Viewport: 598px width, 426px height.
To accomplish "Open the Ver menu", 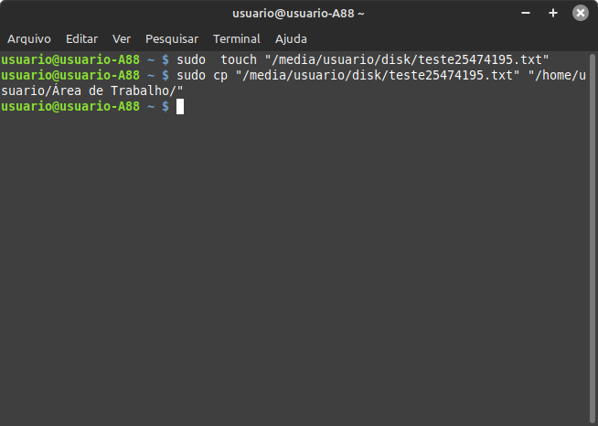I will click(122, 39).
